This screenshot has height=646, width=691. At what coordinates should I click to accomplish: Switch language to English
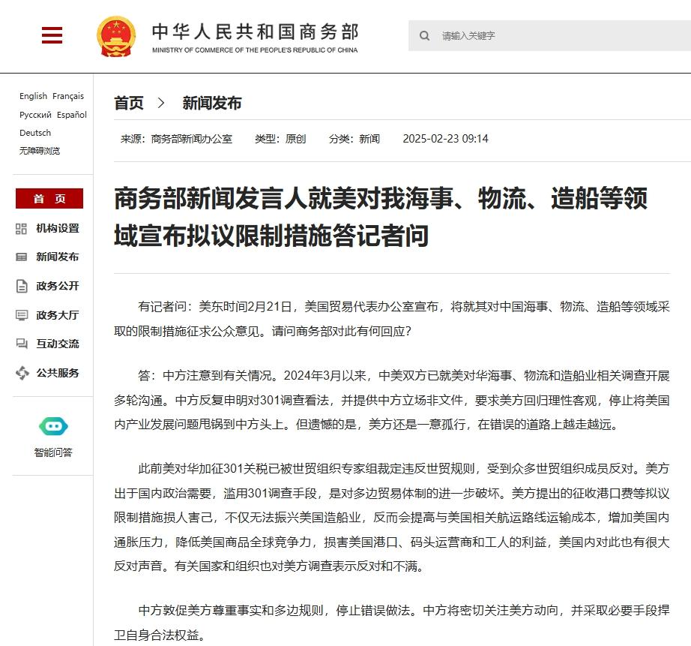tap(33, 96)
